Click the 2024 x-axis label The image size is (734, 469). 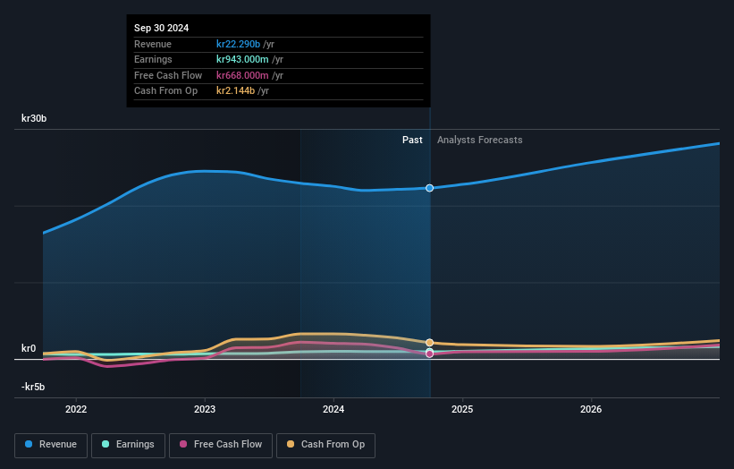coord(333,409)
